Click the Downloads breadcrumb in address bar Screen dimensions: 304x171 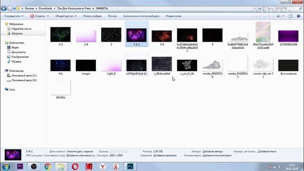coord(46,9)
